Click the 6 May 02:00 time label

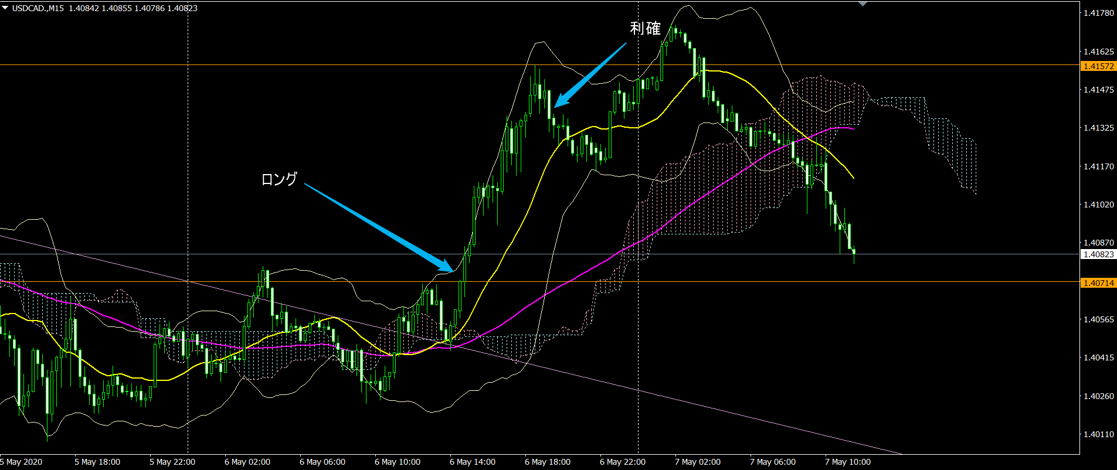247,462
